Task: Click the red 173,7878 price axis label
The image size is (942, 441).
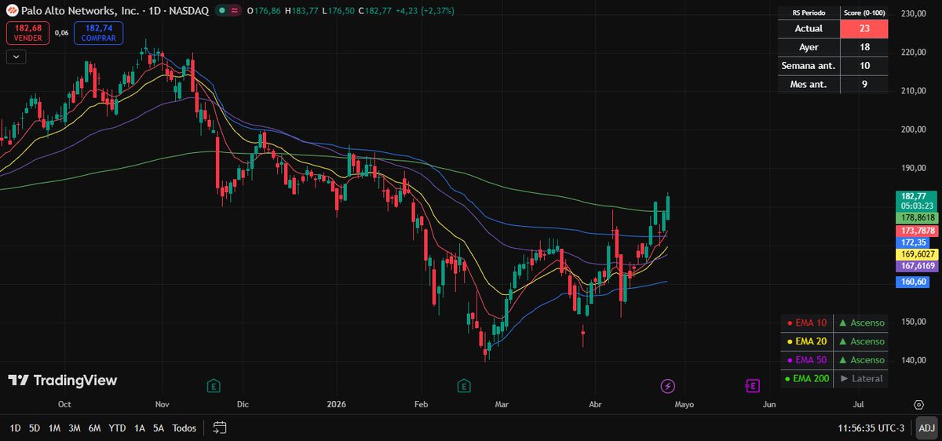Action: click(x=917, y=231)
